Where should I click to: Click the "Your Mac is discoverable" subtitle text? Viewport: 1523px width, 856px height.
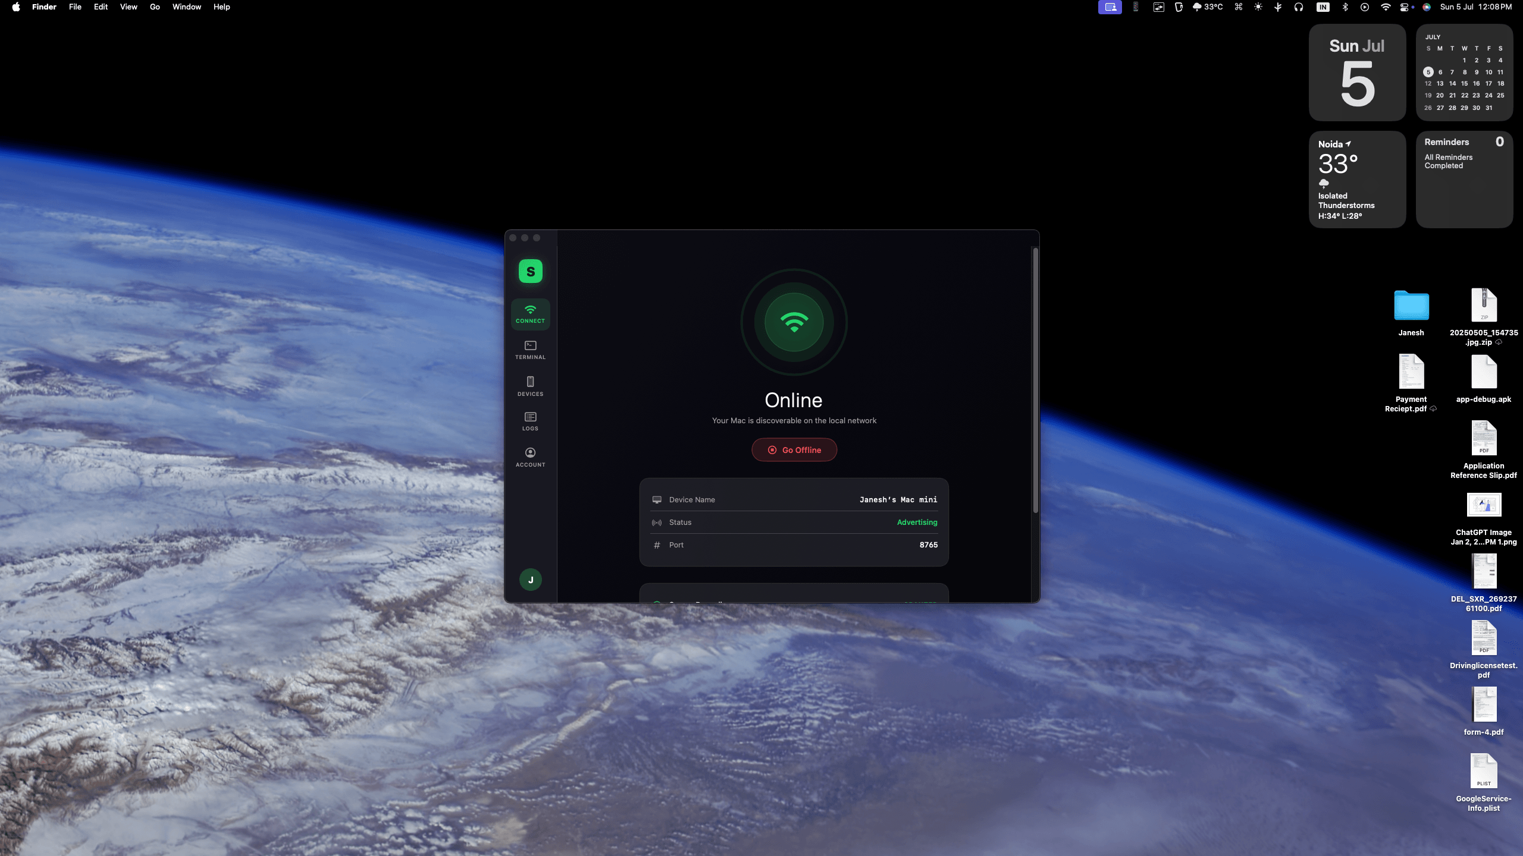[794, 421]
